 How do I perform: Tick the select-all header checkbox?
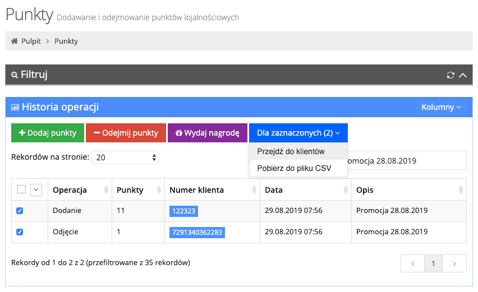click(22, 189)
